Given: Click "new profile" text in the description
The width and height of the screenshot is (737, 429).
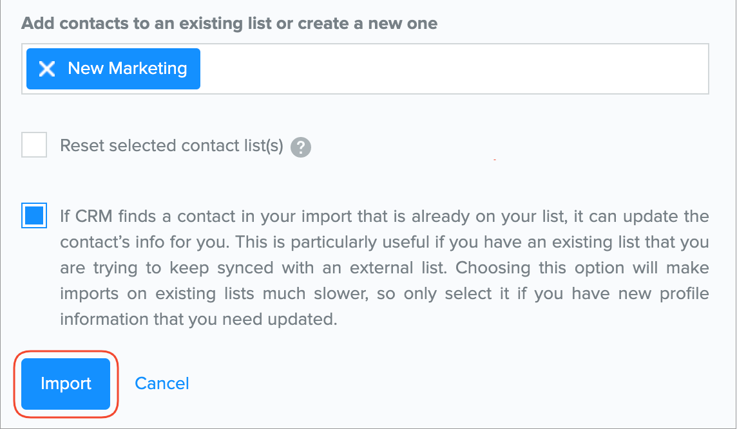Looking at the screenshot, I should click(x=668, y=293).
